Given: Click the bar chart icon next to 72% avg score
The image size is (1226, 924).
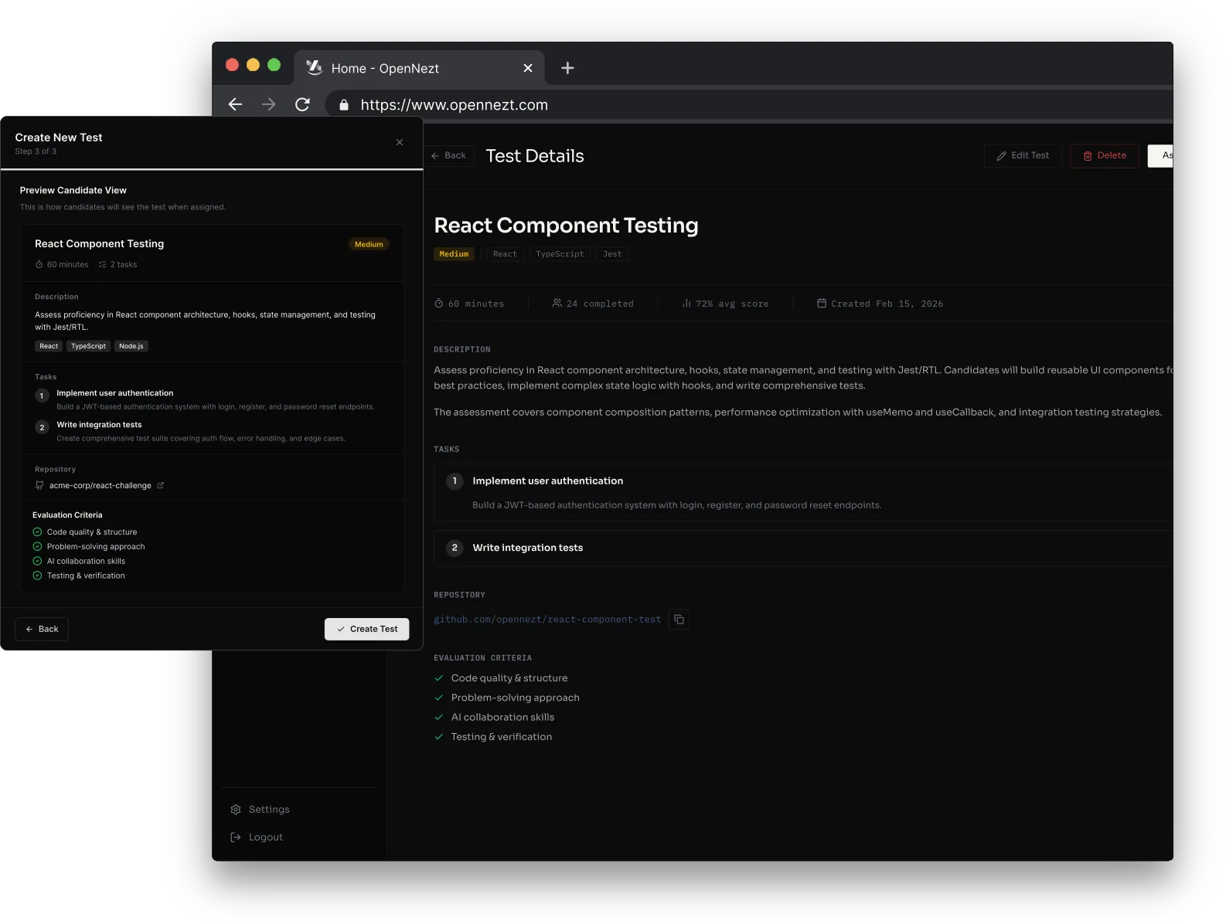Looking at the screenshot, I should (686, 304).
